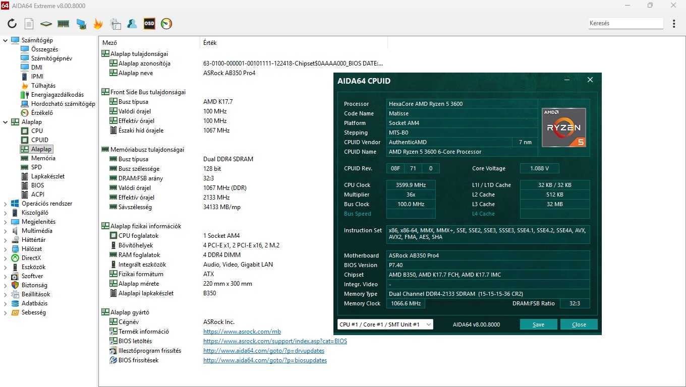Expand the Multimédia node
686x387 pixels.
(5, 231)
